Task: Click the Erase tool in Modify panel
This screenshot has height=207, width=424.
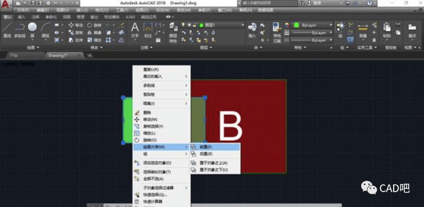Action: coord(122,25)
